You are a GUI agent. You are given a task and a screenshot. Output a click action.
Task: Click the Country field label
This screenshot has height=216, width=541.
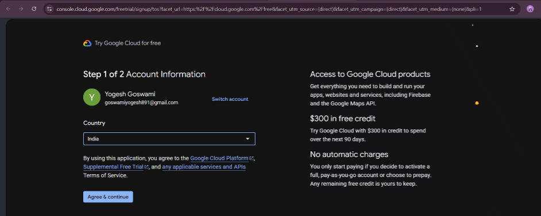(x=94, y=123)
